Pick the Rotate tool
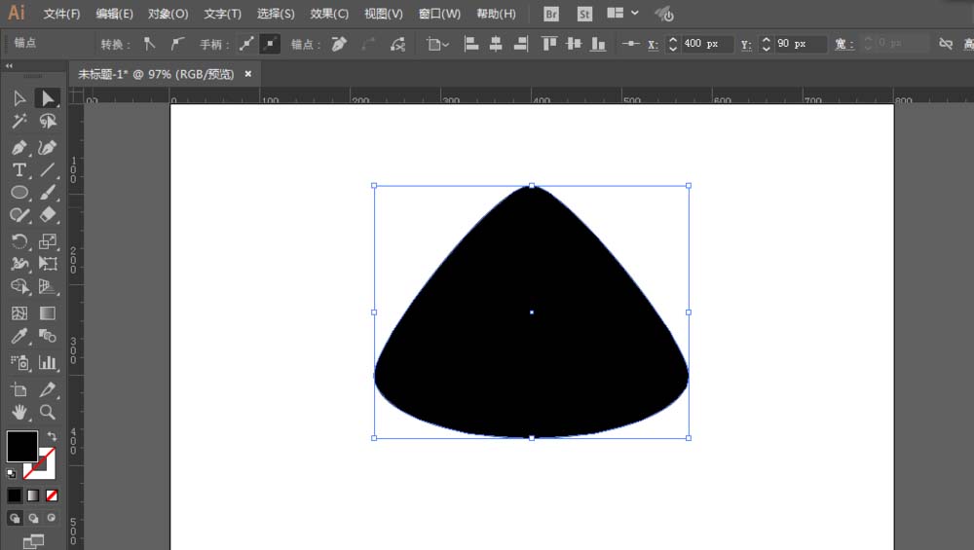This screenshot has width=974, height=550. [19, 241]
